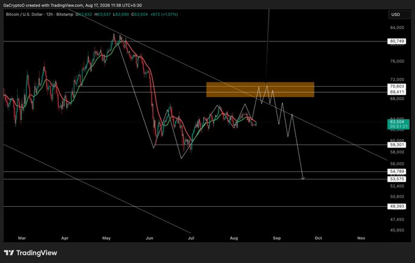Select the 70,603 price label
The image size is (415, 263).
[397, 86]
